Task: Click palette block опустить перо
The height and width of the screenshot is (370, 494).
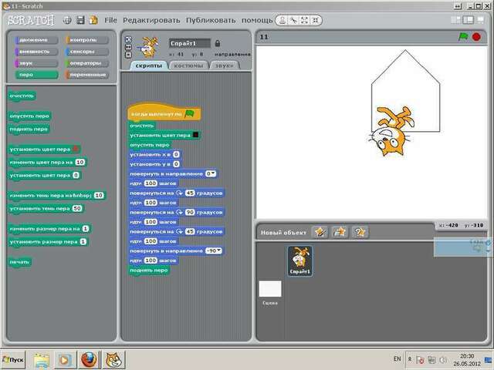Action: tap(29, 116)
